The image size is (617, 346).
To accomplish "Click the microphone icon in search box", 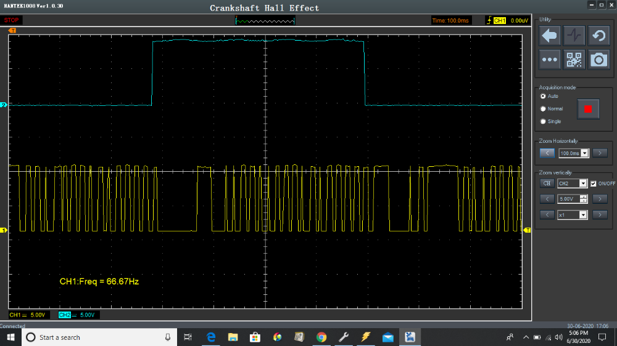I will [168, 337].
